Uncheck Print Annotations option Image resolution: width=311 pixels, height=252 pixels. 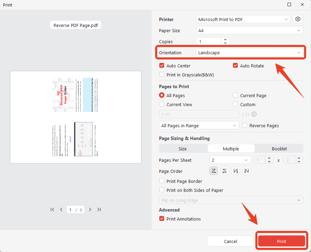pos(162,219)
